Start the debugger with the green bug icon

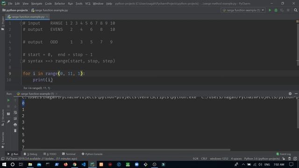[276, 10]
